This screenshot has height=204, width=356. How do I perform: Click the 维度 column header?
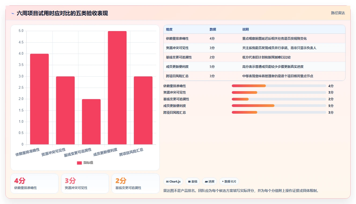169,29
